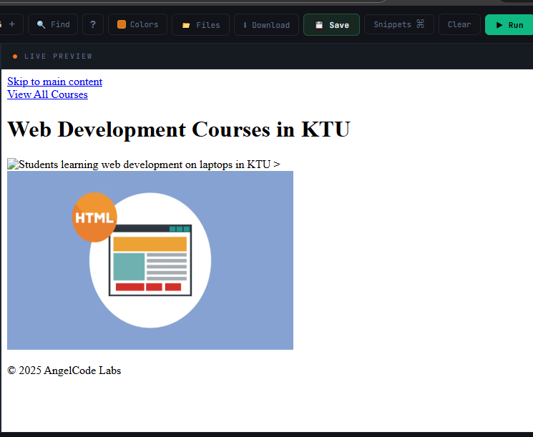Run the code with Run button
533x437 pixels.
point(509,25)
